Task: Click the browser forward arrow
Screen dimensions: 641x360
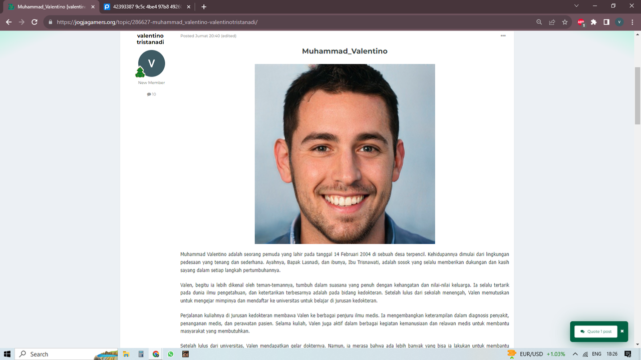Action: click(x=22, y=22)
